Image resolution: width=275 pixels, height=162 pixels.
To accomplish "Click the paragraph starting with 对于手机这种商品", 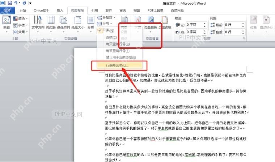I will pos(176,94).
